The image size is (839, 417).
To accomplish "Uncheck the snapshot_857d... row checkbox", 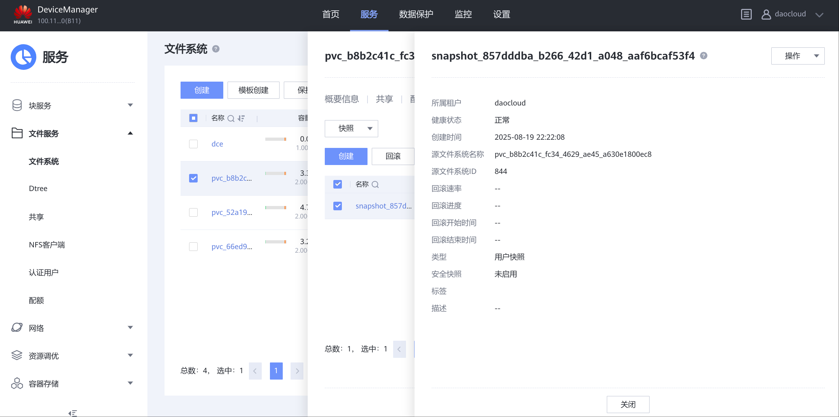I will [338, 206].
